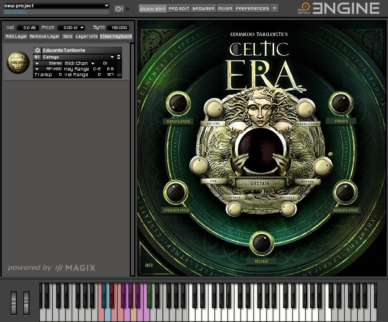This screenshot has width=388, height=322.
Task: Switch to the Pro Edit tab
Action: (179, 9)
